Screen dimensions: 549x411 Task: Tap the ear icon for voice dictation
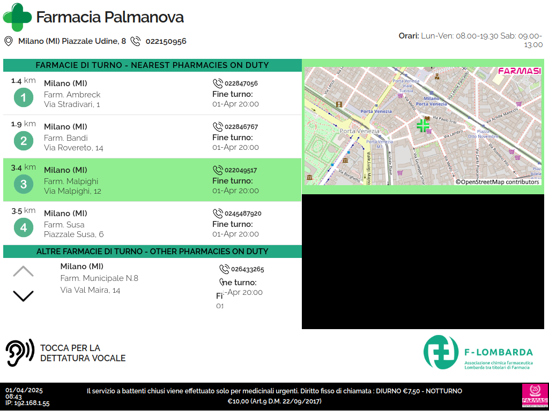click(19, 353)
